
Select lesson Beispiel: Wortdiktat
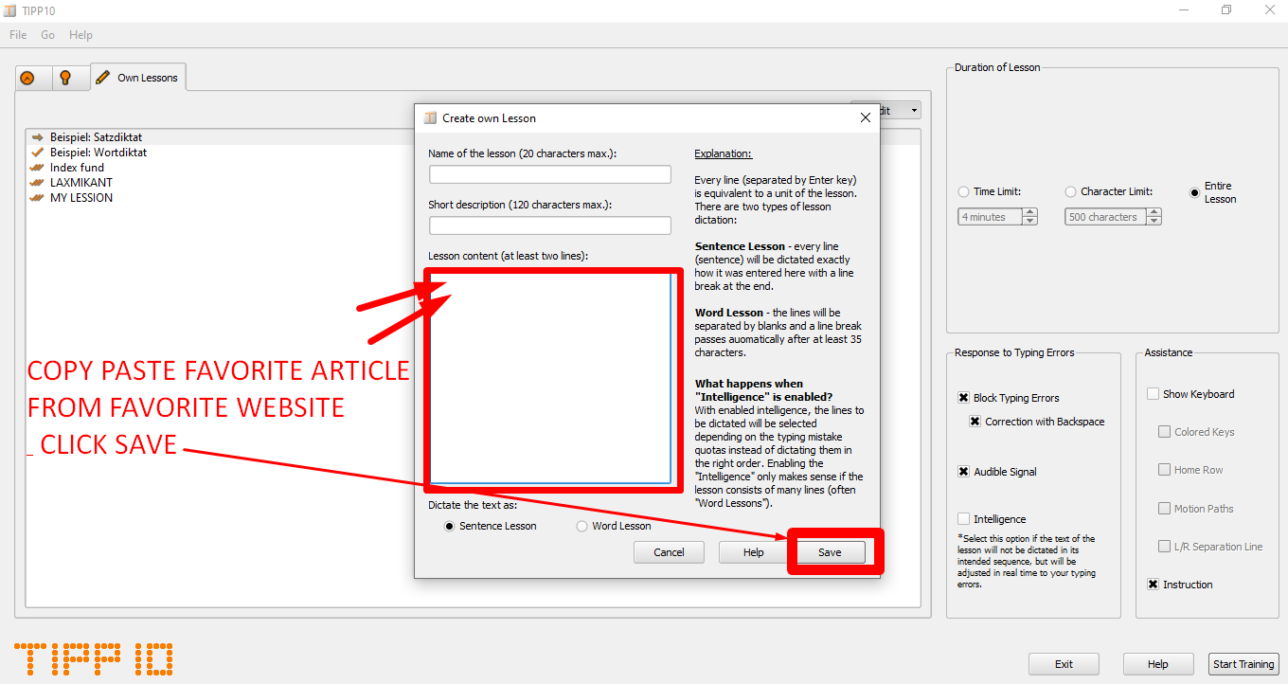(x=98, y=153)
